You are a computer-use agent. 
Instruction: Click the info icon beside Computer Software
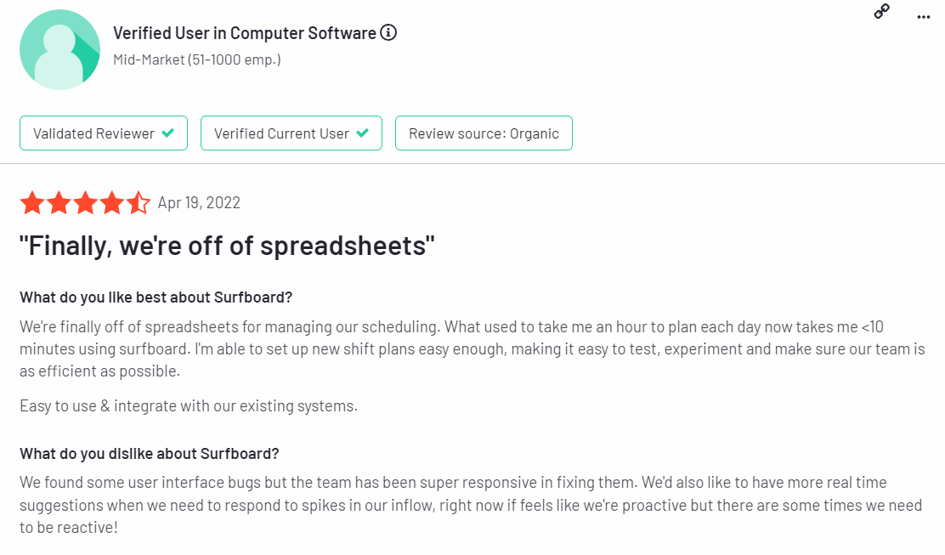click(388, 32)
